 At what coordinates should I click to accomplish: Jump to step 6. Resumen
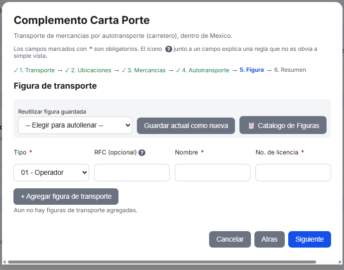pos(290,70)
